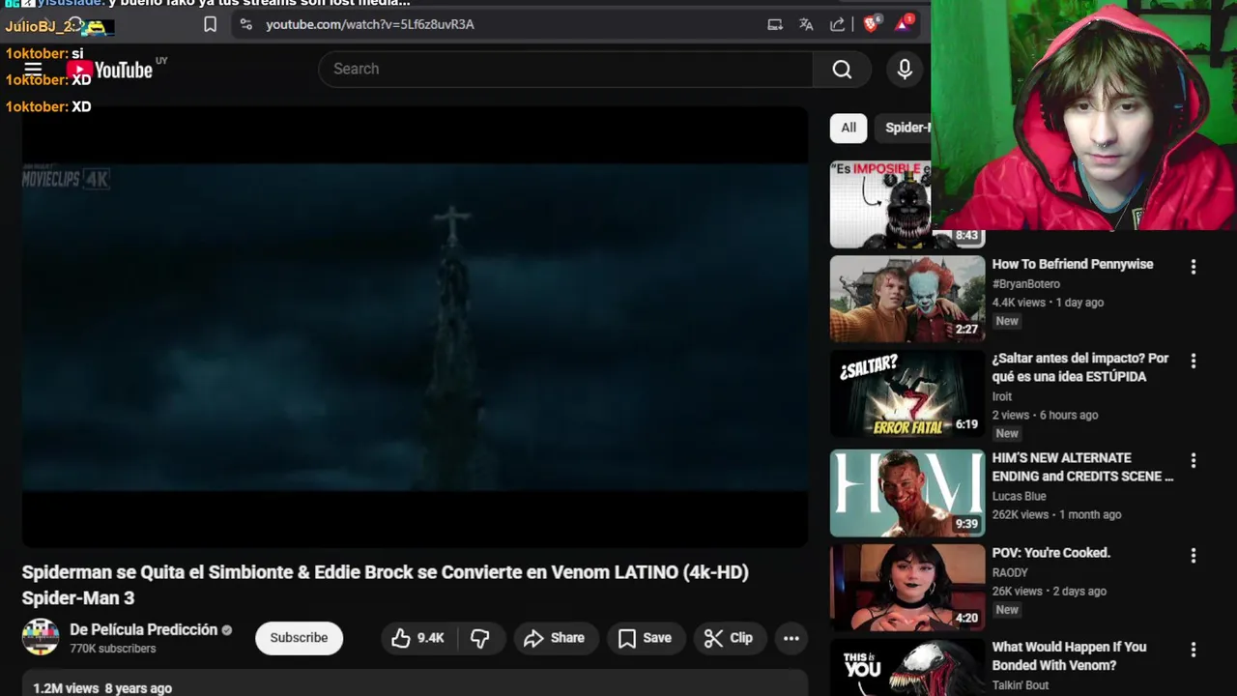1237x696 pixels.
Task: Open the HIM video thumbnail
Action: pyautogui.click(x=907, y=493)
